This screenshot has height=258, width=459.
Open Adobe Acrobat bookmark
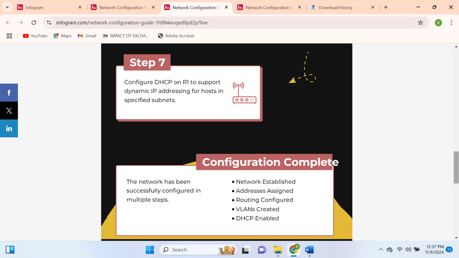(176, 36)
